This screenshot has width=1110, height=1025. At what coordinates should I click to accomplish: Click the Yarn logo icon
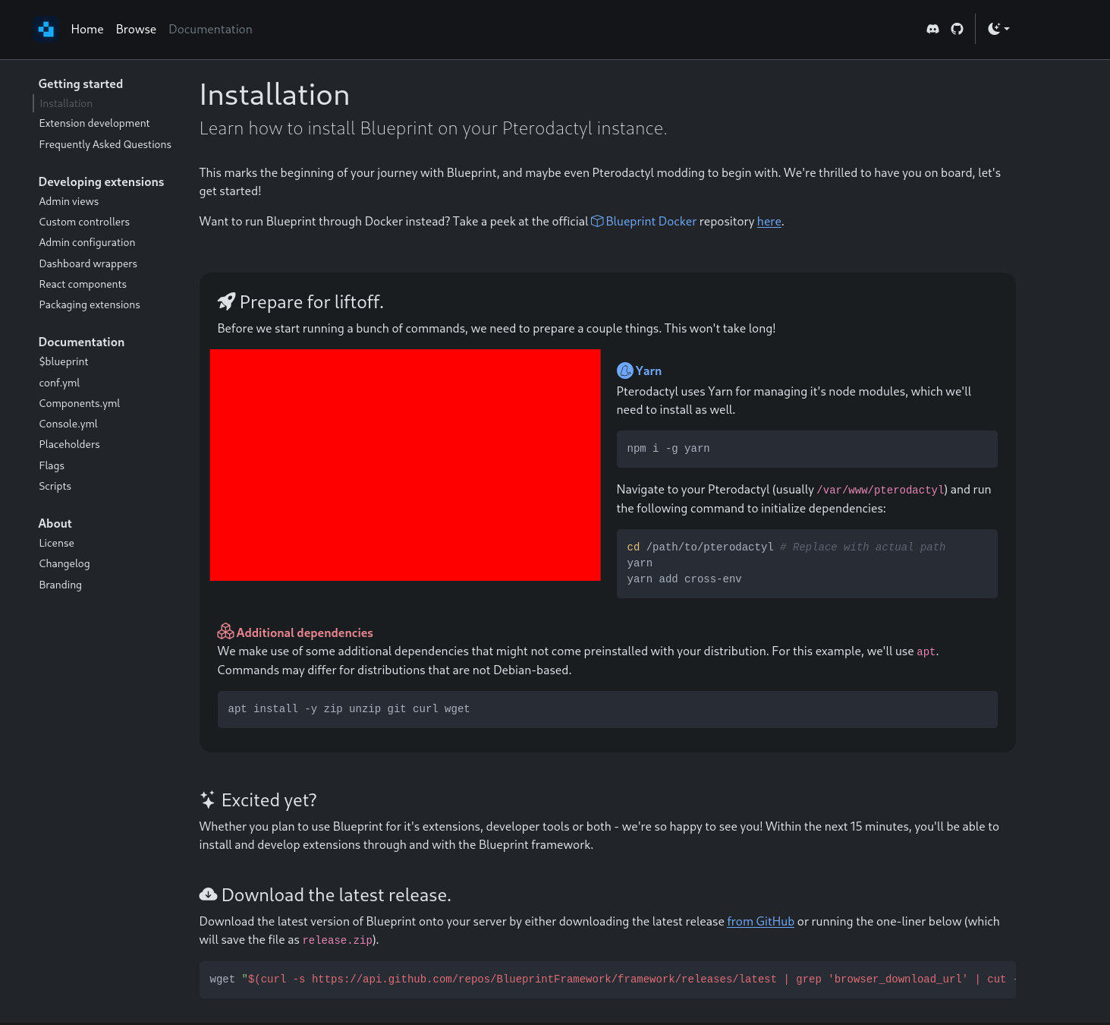pyautogui.click(x=624, y=371)
